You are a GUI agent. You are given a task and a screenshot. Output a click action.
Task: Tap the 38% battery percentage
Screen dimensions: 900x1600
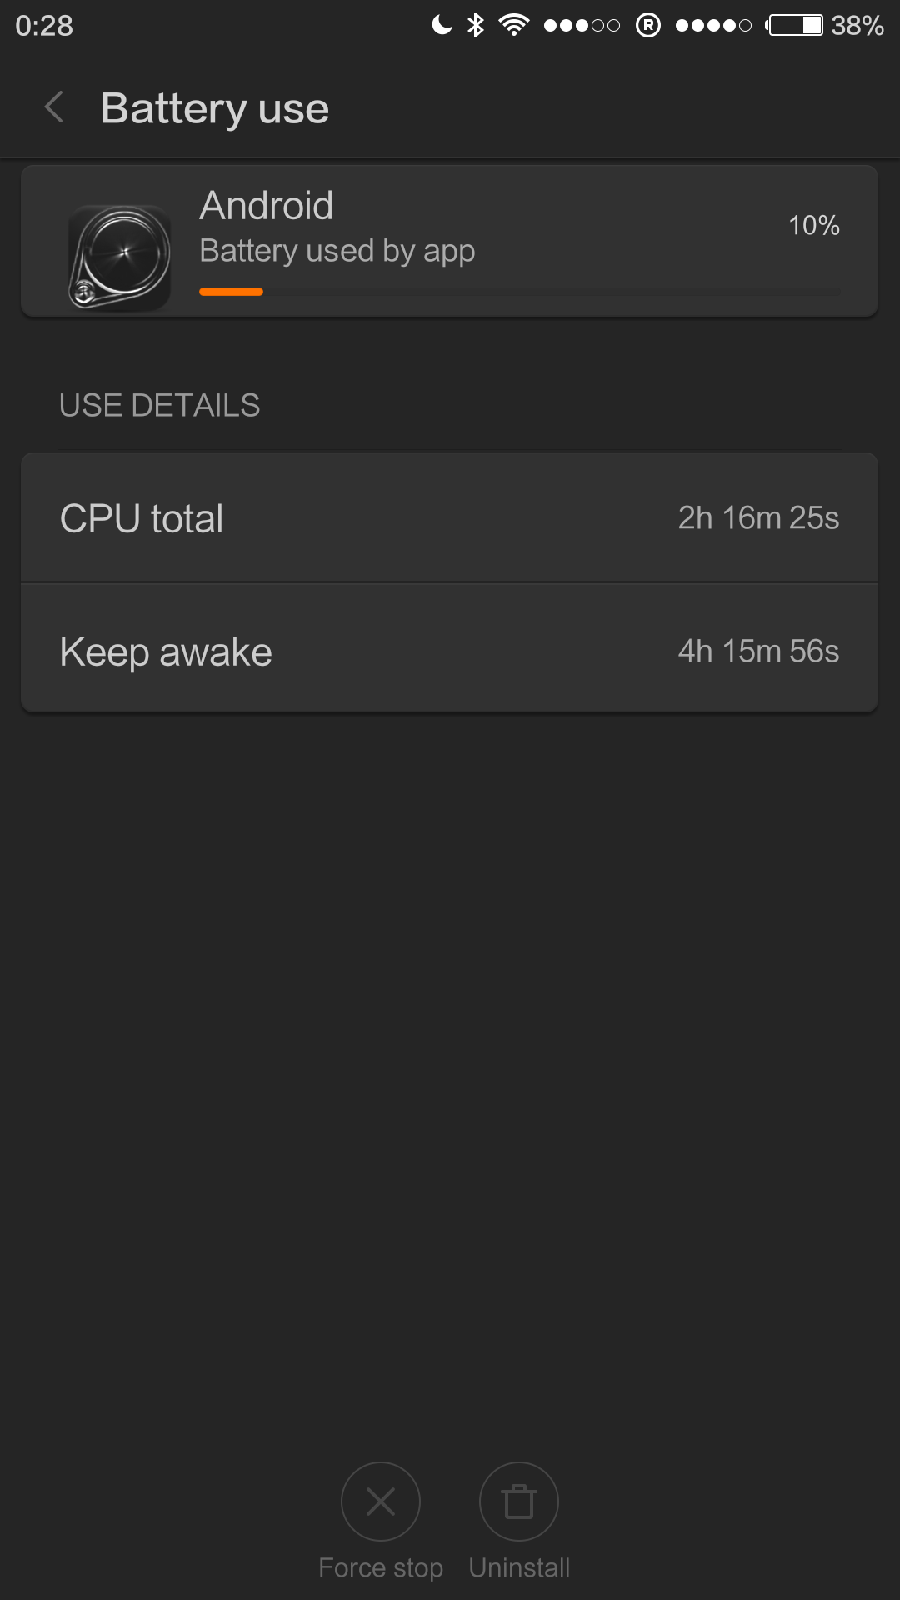(x=857, y=26)
